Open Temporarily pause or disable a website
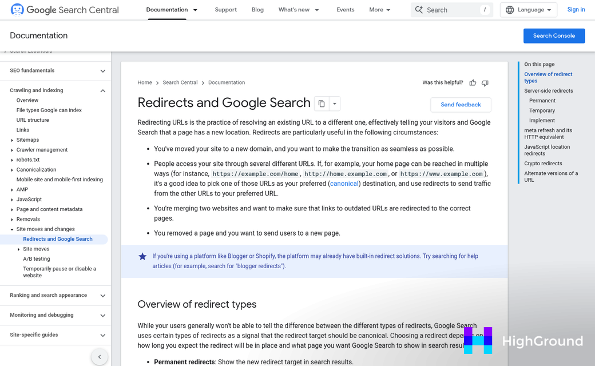This screenshot has height=366, width=595. pyautogui.click(x=59, y=272)
